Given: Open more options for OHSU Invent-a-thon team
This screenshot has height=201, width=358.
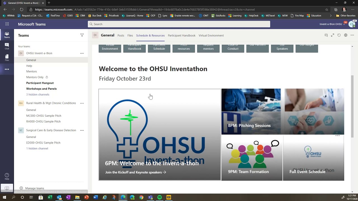Looking at the screenshot, I should pos(82,53).
